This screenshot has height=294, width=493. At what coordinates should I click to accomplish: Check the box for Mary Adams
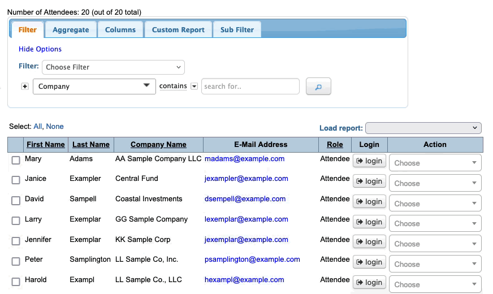coord(16,160)
